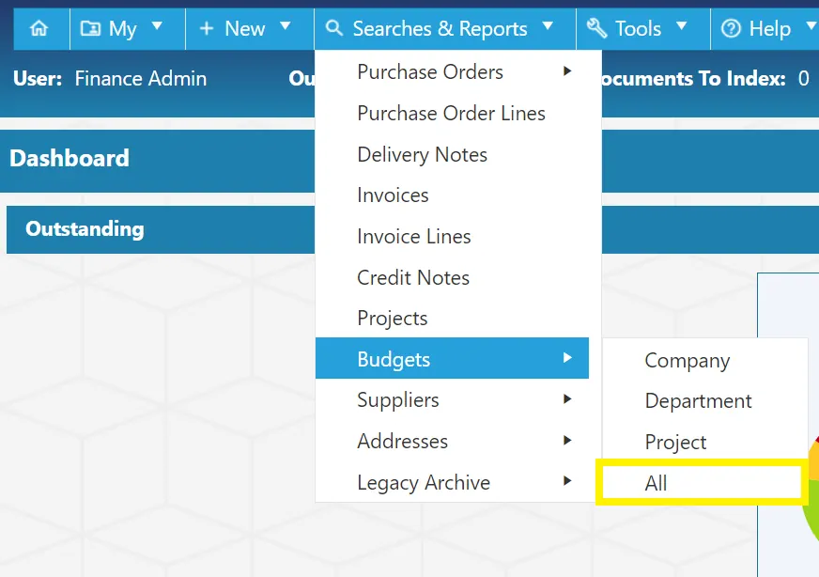Open the My dropdown arrow
Screen dimensions: 819x577
click(x=157, y=25)
